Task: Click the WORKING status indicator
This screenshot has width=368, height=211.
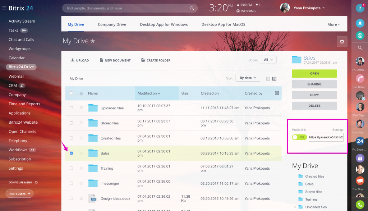Action: (246, 11)
